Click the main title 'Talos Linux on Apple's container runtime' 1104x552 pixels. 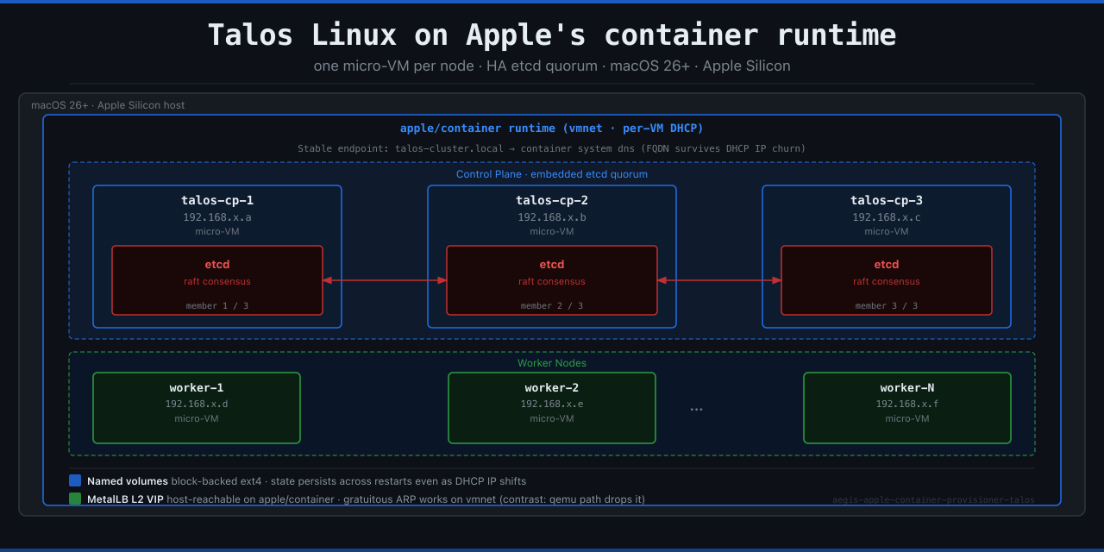(552, 34)
